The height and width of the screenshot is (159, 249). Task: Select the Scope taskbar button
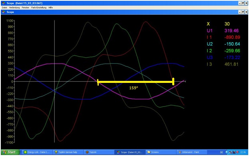(130, 152)
